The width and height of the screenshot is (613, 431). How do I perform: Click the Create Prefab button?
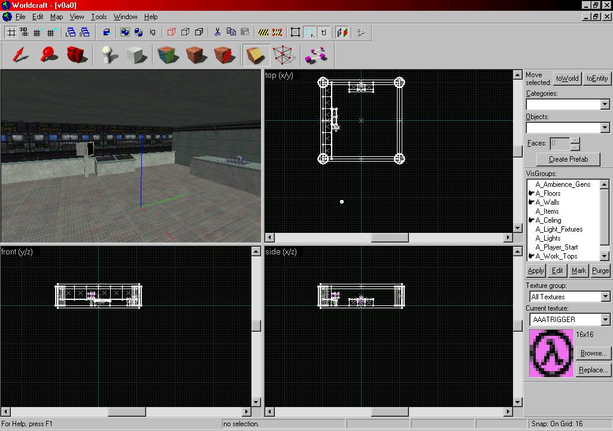pyautogui.click(x=568, y=159)
